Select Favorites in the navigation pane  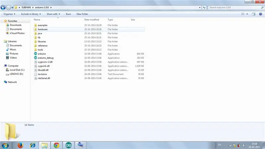coord(13,21)
